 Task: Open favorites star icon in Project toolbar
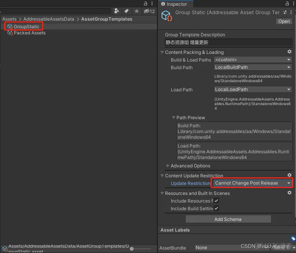pyautogui.click(x=137, y=11)
